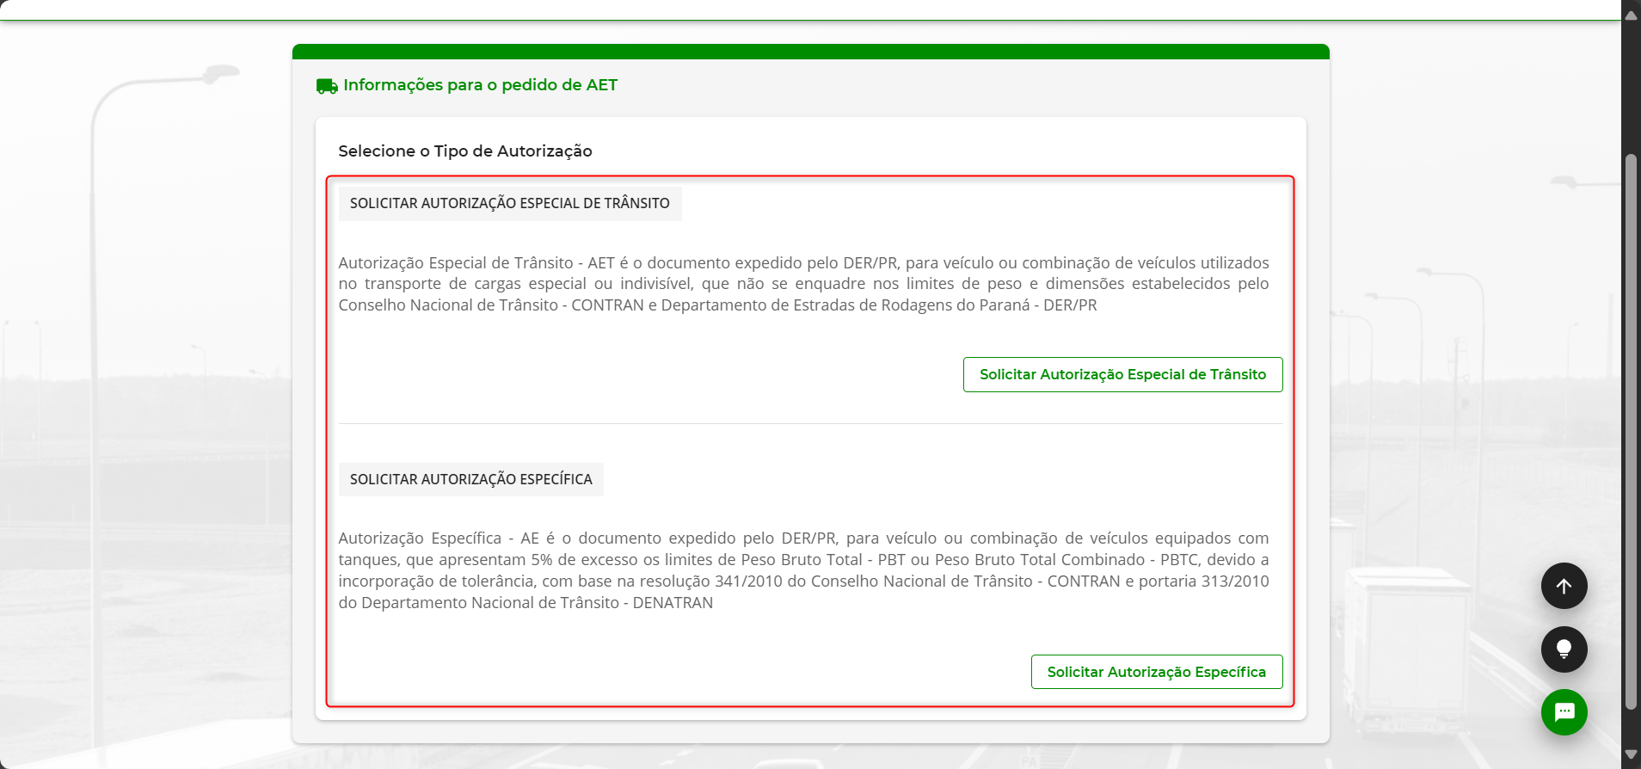Click the vertical scrollbar thumb
The image size is (1641, 769).
[x=1631, y=430]
